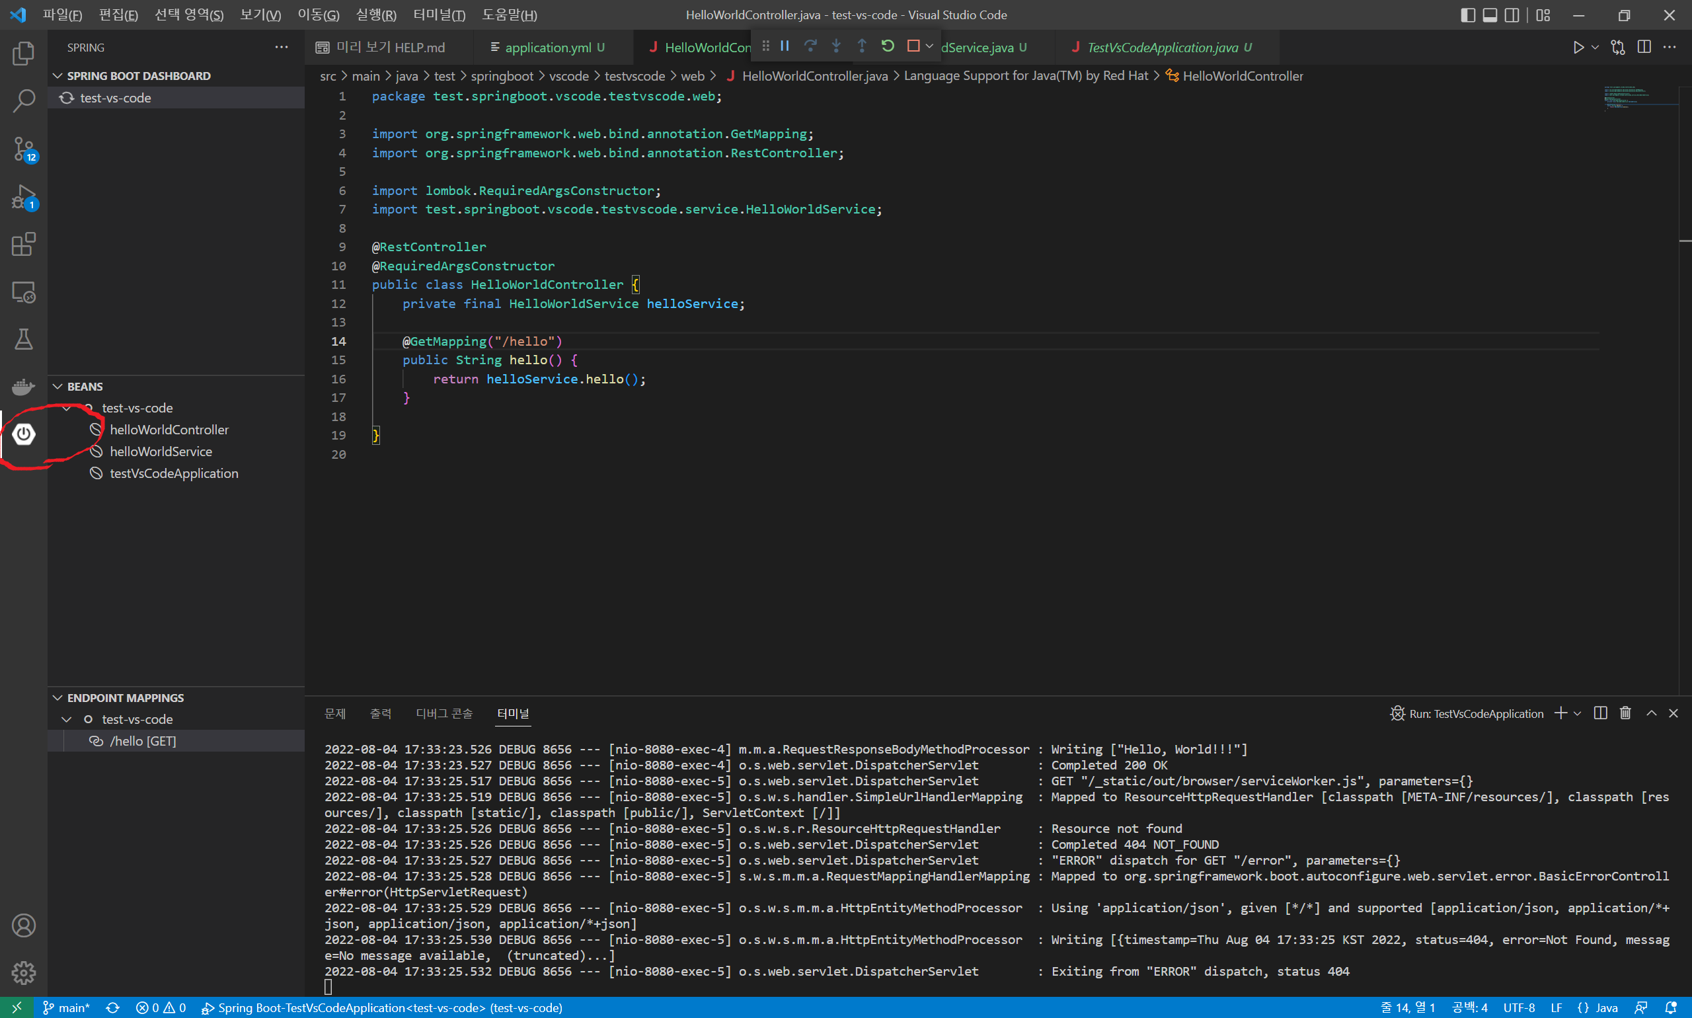Click debug Step Out button

coord(861,46)
